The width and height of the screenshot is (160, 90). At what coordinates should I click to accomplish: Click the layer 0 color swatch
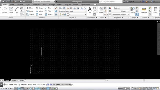(68, 14)
